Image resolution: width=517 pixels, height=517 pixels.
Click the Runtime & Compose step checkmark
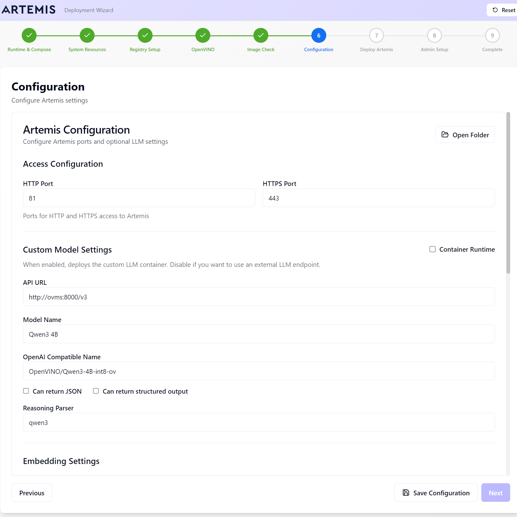[x=29, y=36]
